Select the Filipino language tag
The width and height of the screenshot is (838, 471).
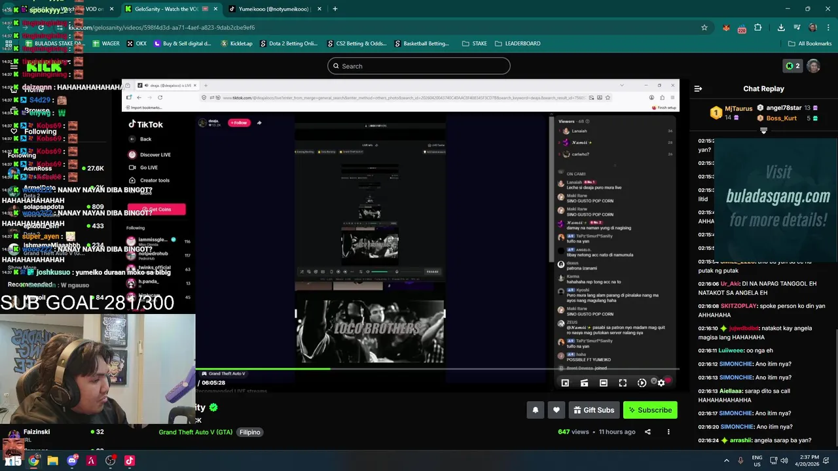click(x=249, y=432)
